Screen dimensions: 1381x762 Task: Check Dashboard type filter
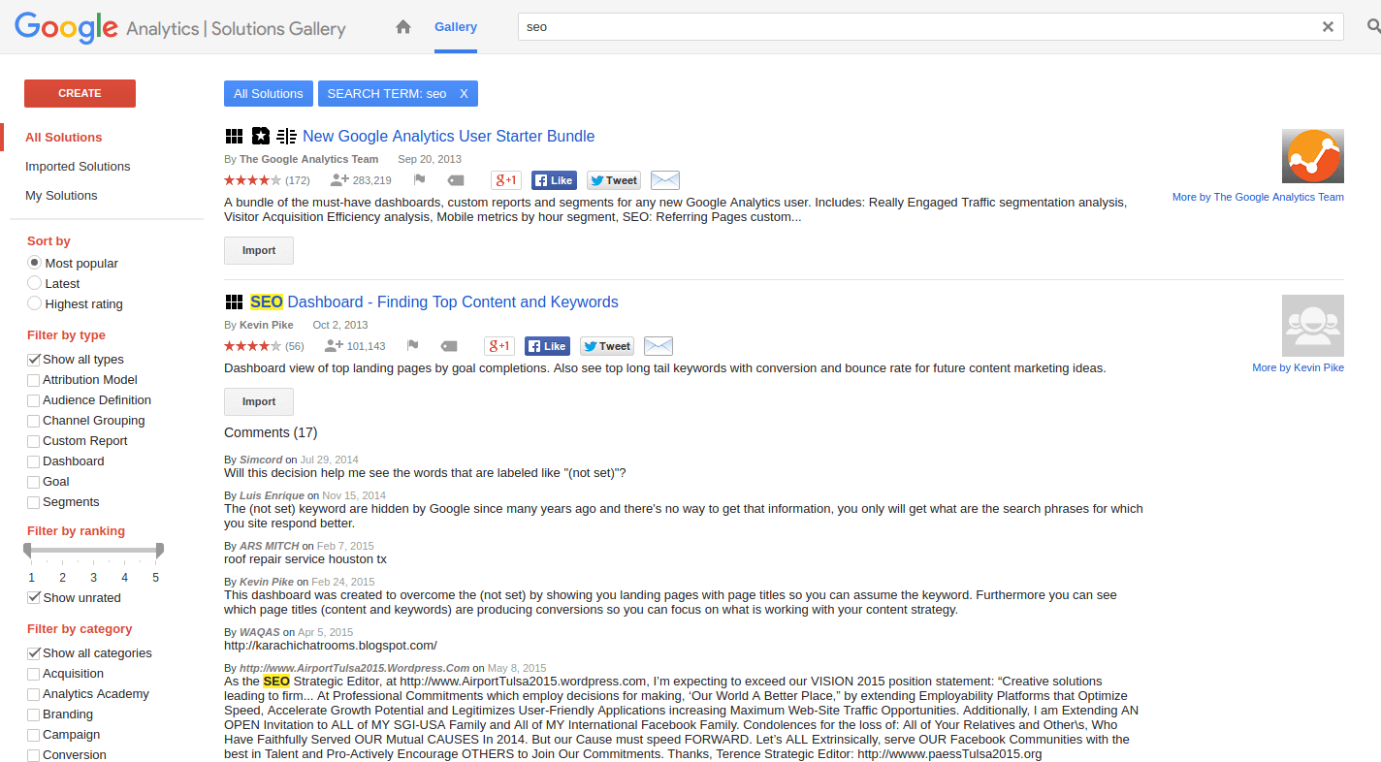point(34,461)
